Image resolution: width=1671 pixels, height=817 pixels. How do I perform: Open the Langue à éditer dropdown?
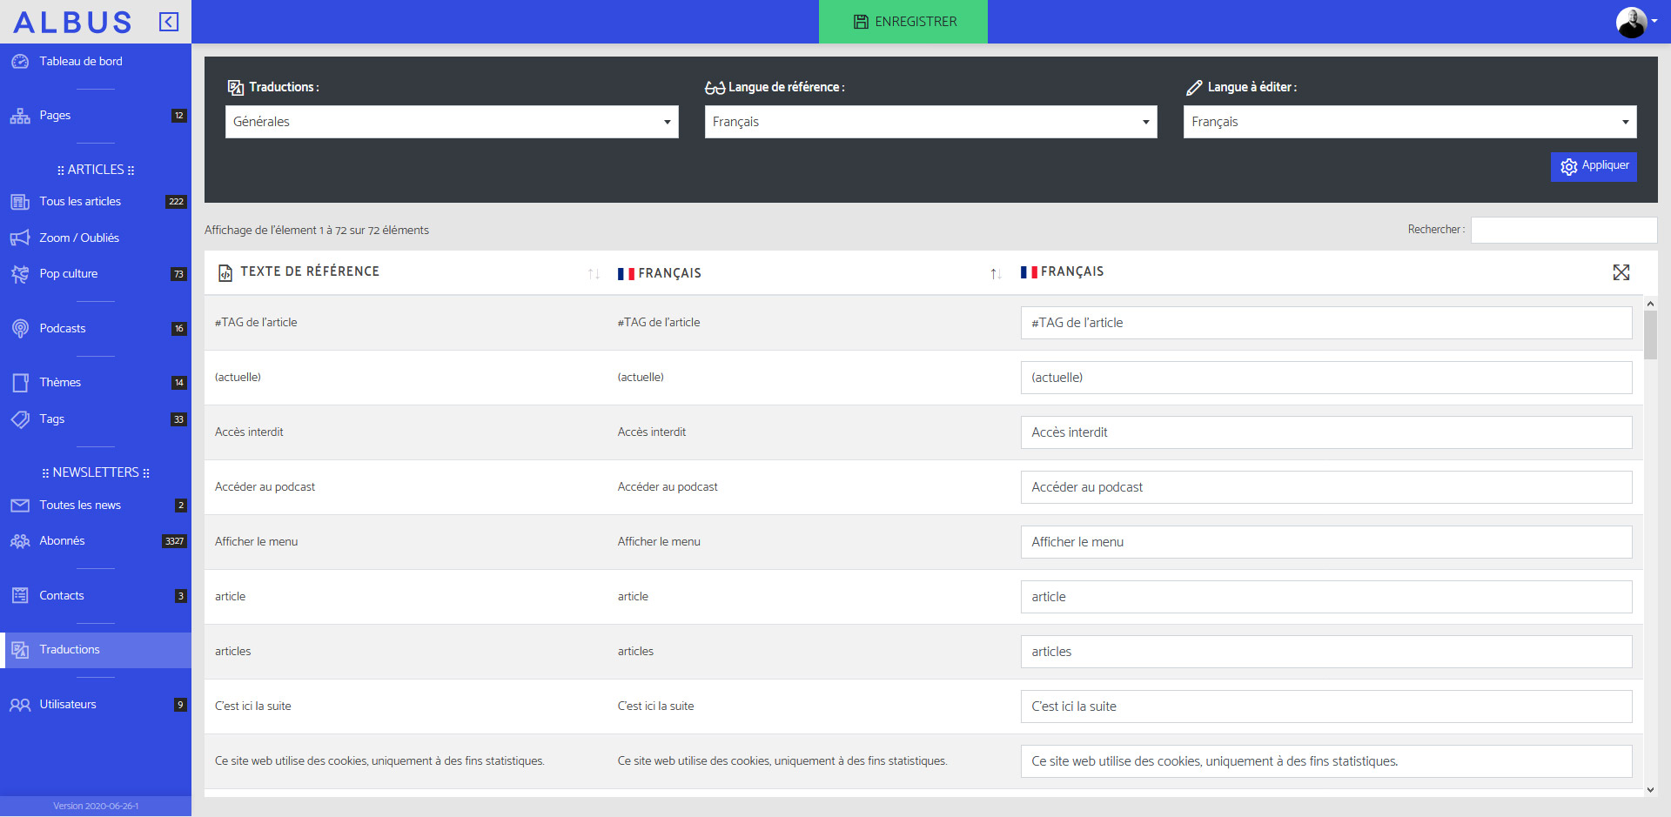pos(1410,122)
